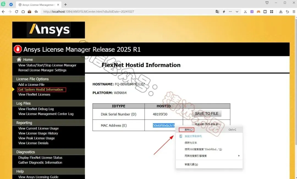
Task: Click the red stop-hand icon in the header
Action: (x=18, y=49)
